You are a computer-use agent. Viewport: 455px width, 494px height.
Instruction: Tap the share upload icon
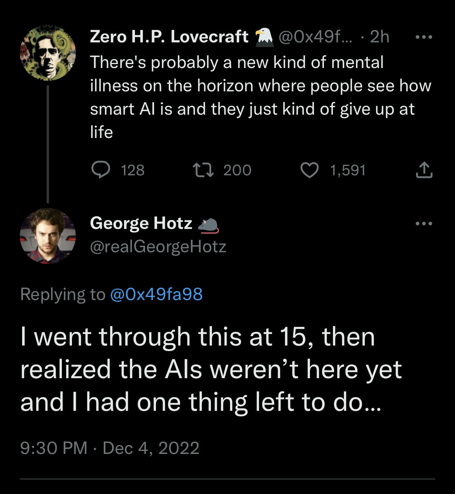tap(424, 170)
